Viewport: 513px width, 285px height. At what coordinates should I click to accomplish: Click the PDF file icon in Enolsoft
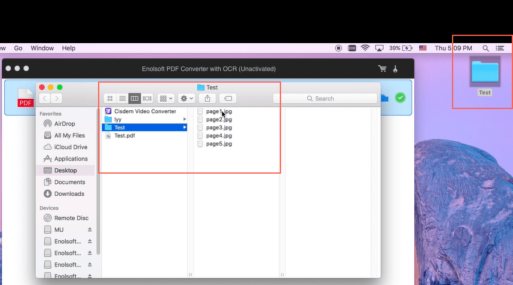(x=26, y=98)
